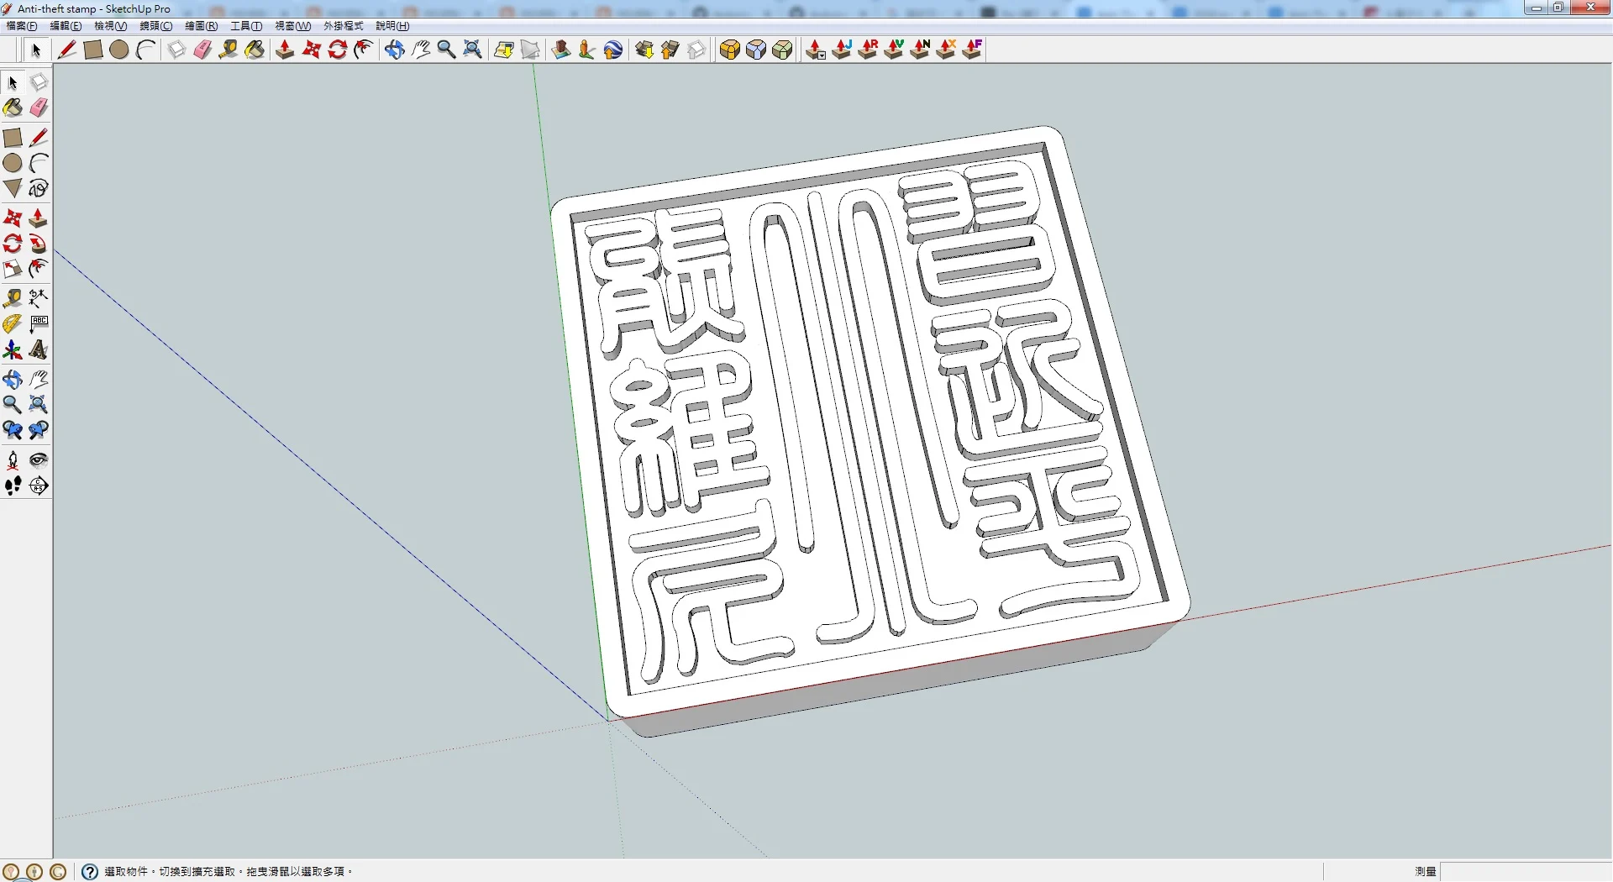Open the 視窗(W) menu

293,26
